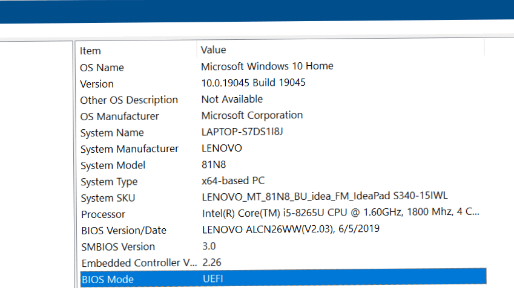Select the OS Manufacturer row
Screen dimensions: 514x288
(x=119, y=117)
